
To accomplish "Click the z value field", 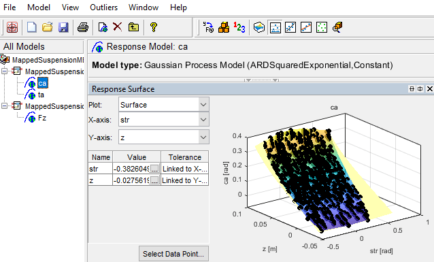I will [x=131, y=180].
